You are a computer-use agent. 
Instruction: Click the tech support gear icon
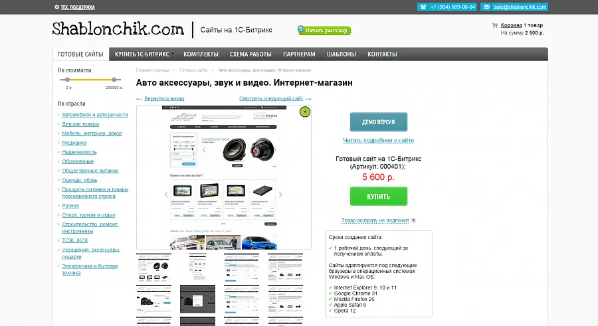tap(57, 7)
